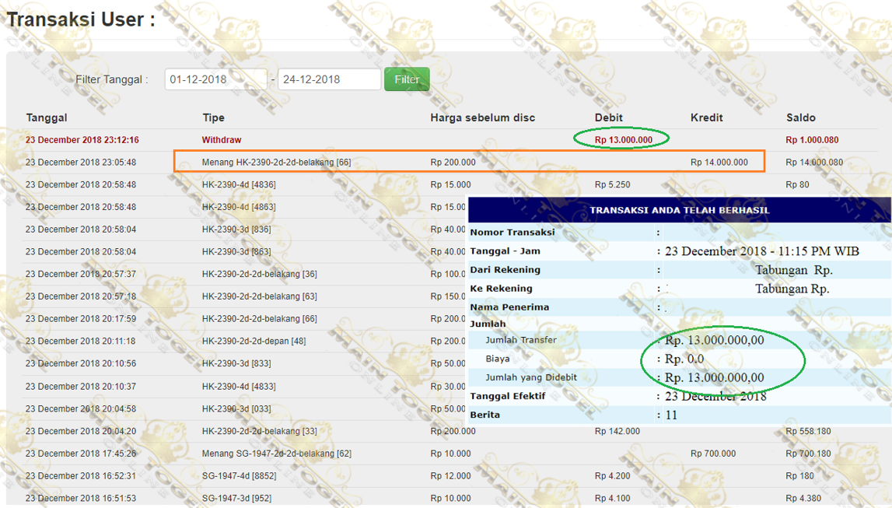Click the Saldo value Rp 1.000.080
The width and height of the screenshot is (892, 508).
[812, 140]
